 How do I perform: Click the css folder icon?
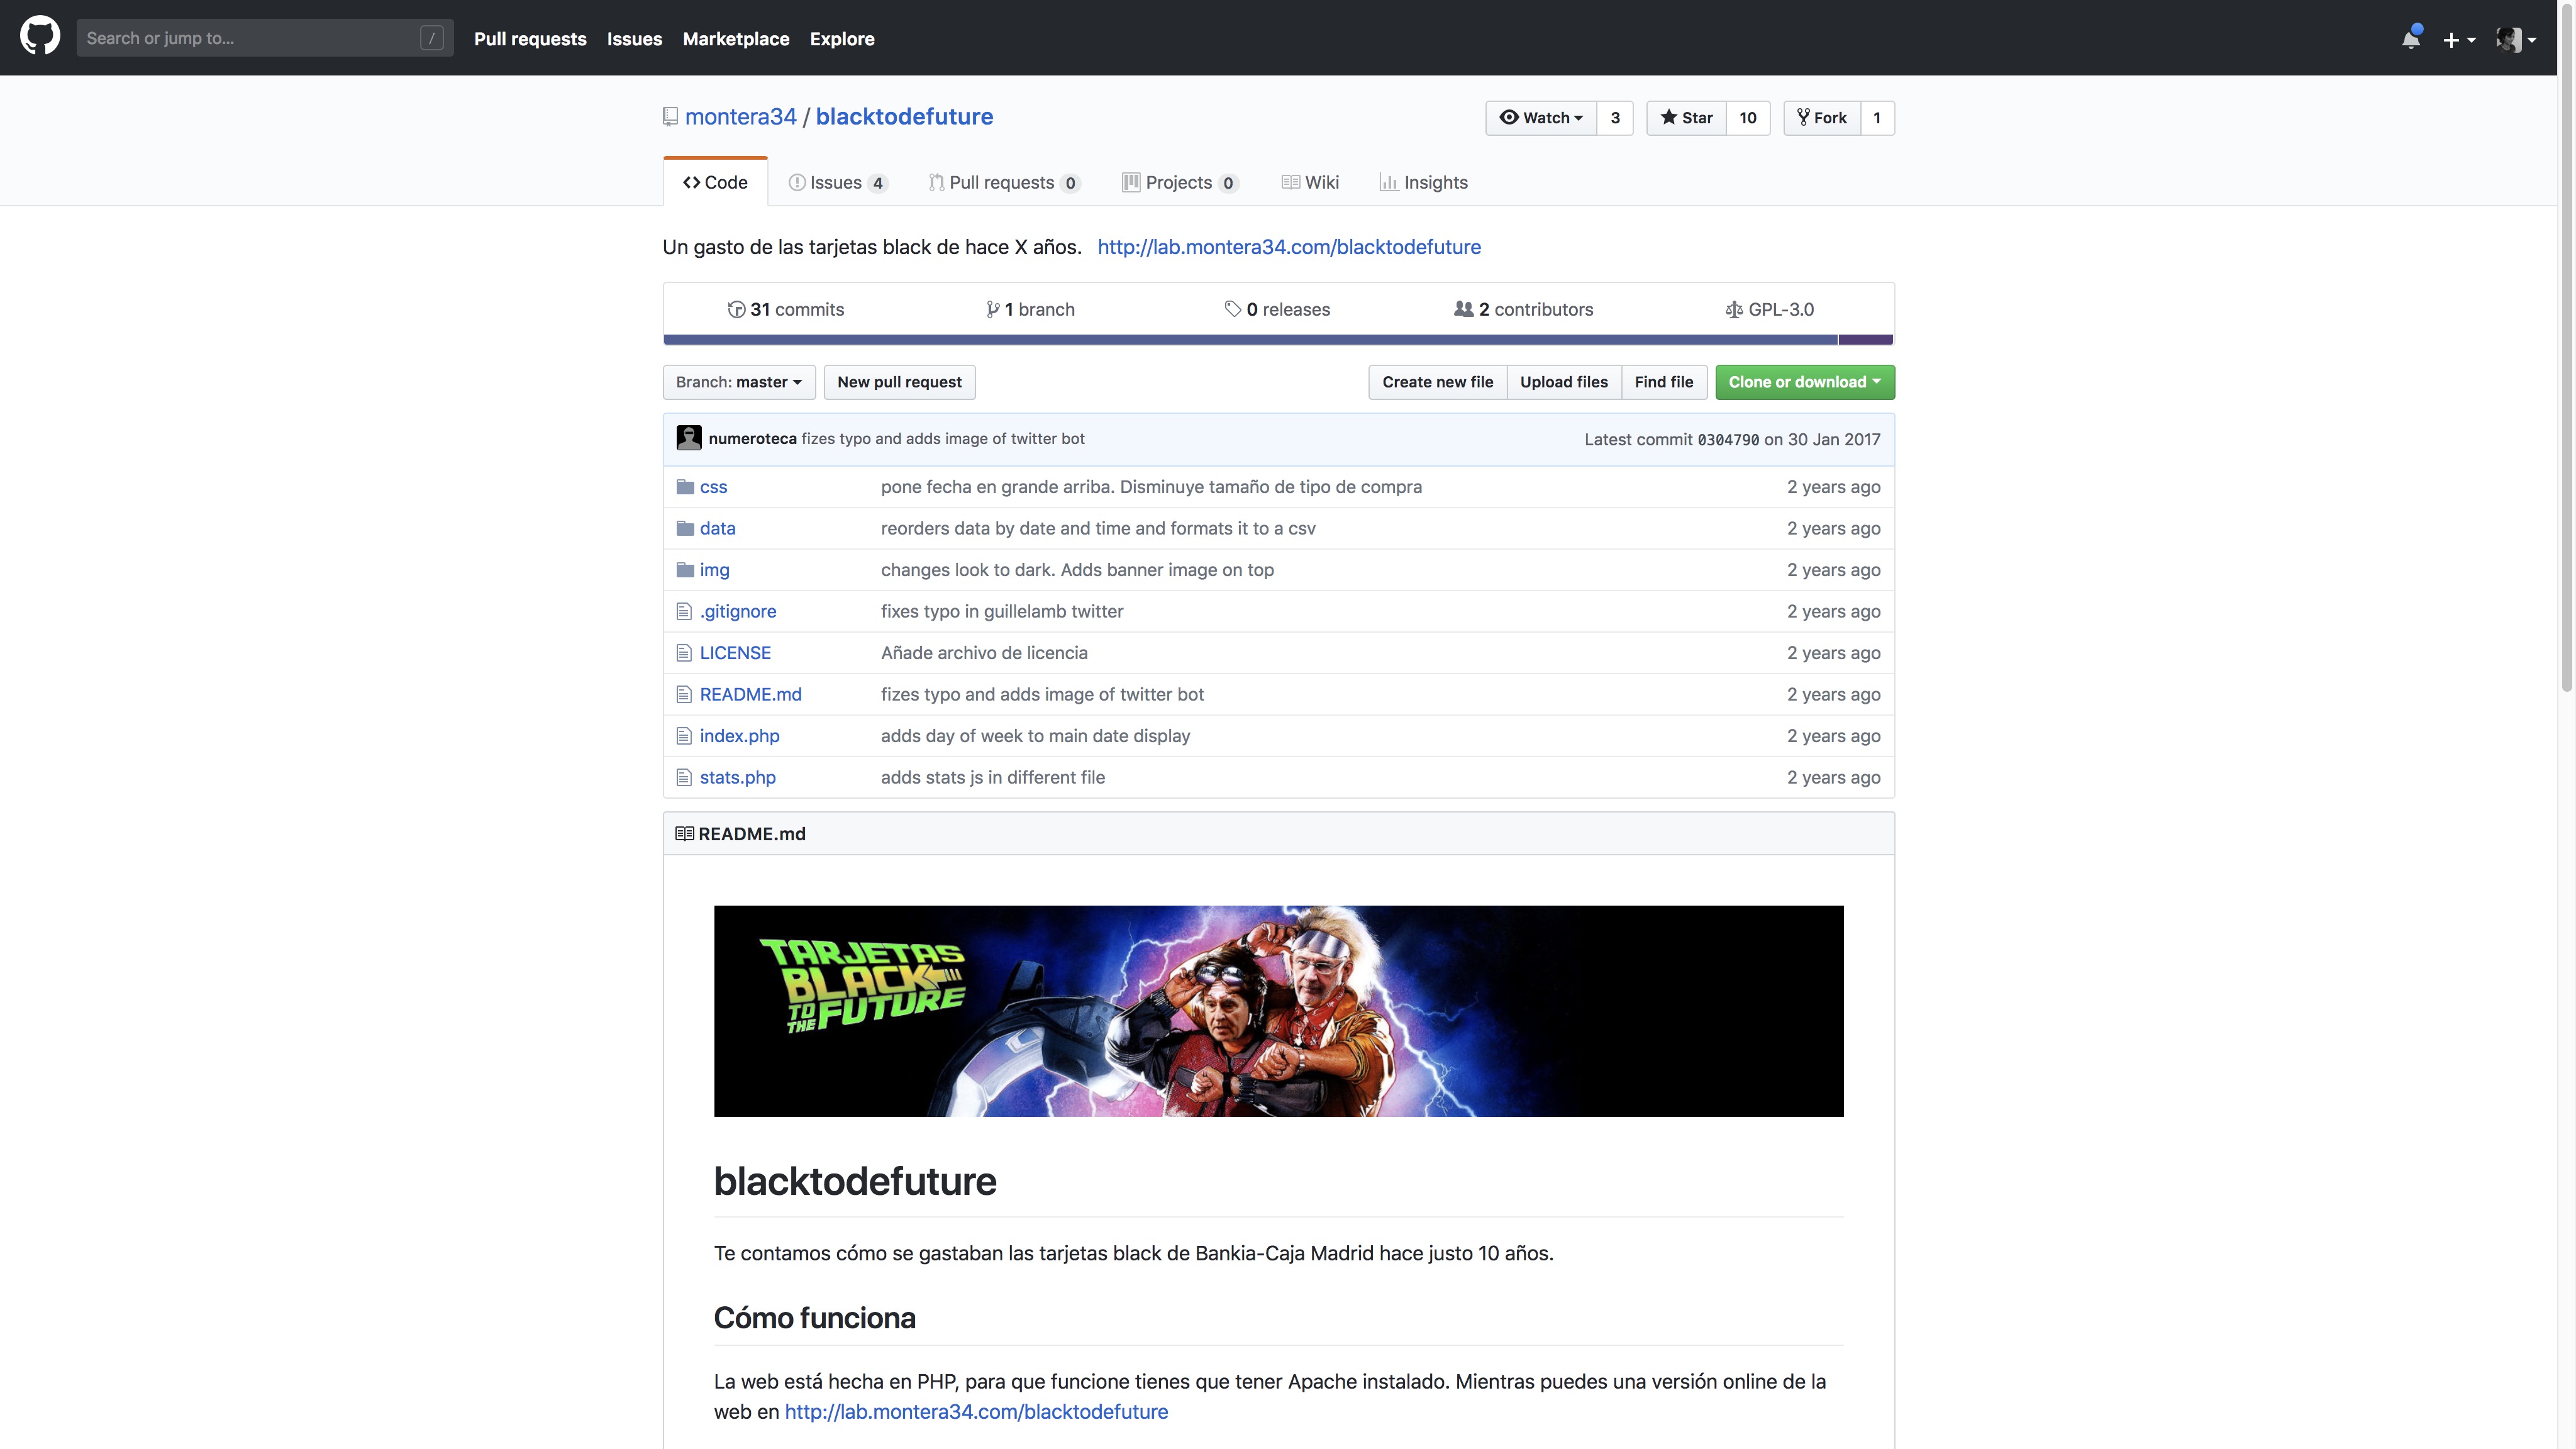click(685, 487)
